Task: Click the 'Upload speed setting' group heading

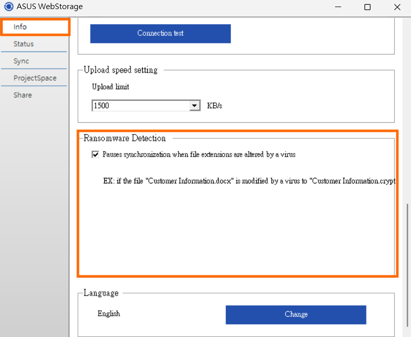Action: 120,70
